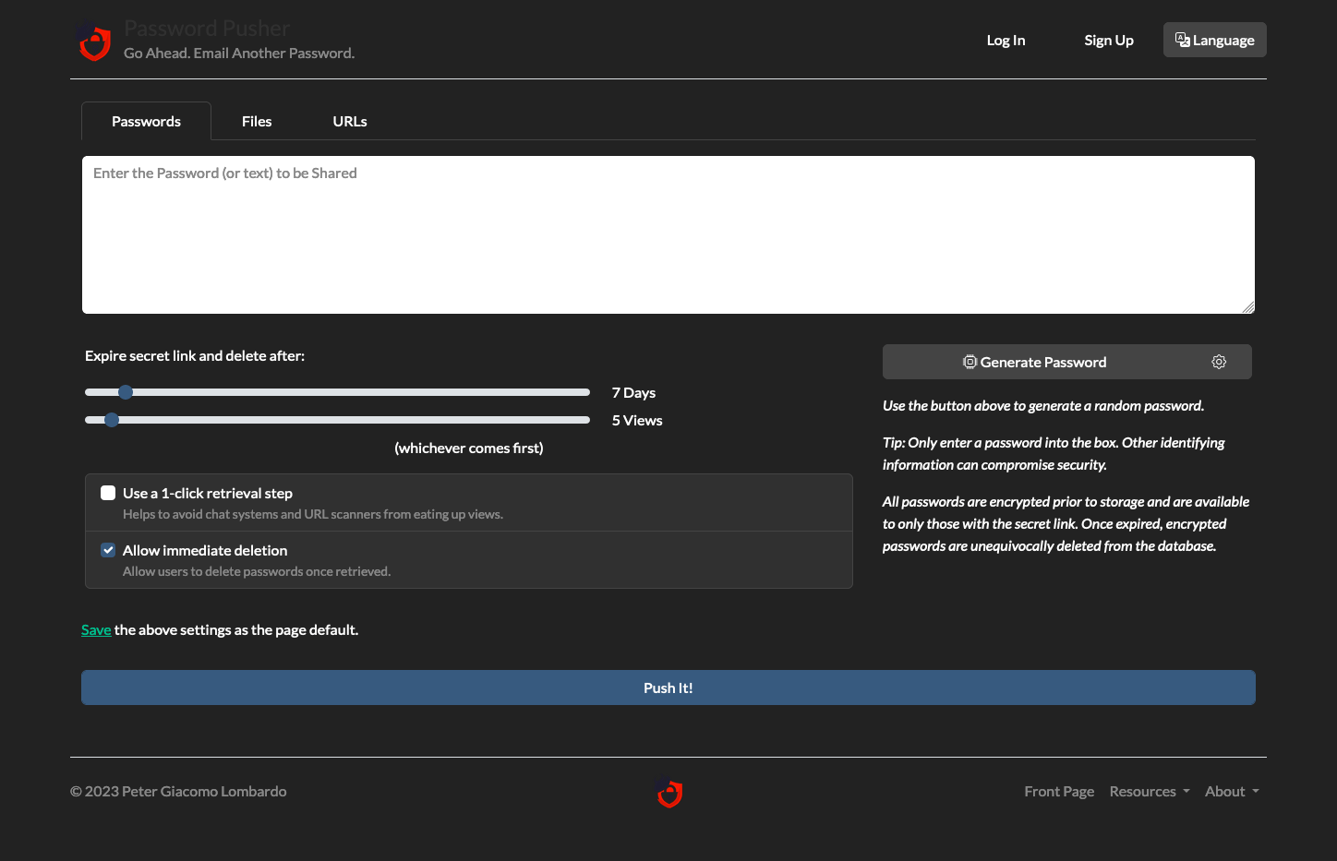Open the Sign Up page
Viewport: 1337px width, 861px height.
pos(1109,40)
